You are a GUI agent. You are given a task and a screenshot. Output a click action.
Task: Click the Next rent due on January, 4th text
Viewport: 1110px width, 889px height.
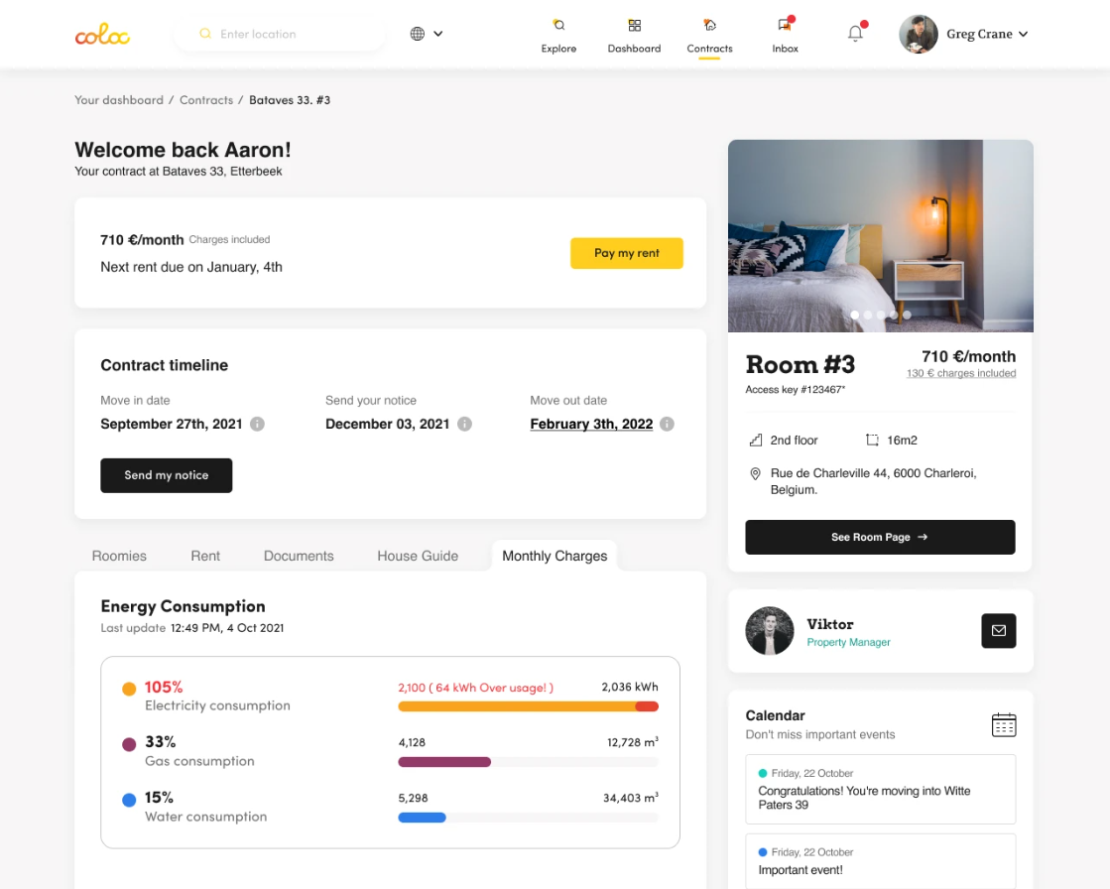(191, 267)
